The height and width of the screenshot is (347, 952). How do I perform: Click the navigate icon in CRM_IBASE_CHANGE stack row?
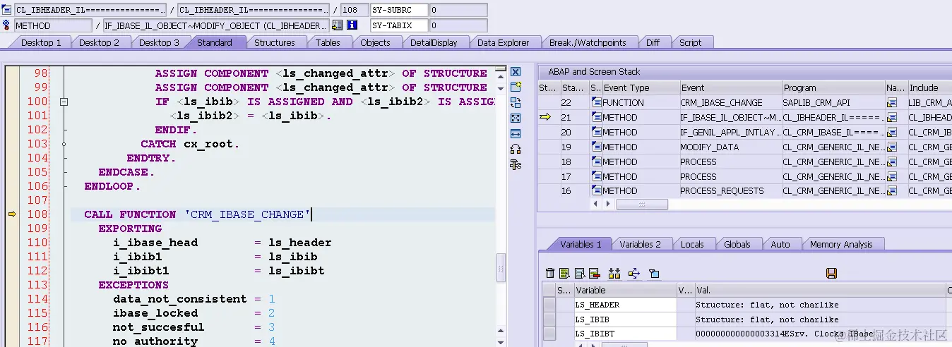(892, 103)
